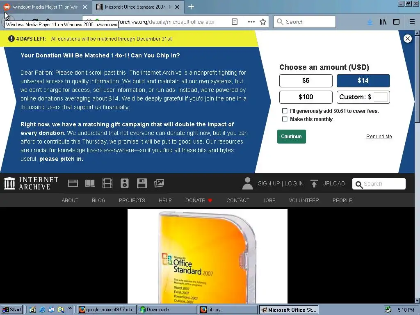This screenshot has height=315, width=420.
Task: Open the Windows Start button
Action: pos(12,310)
